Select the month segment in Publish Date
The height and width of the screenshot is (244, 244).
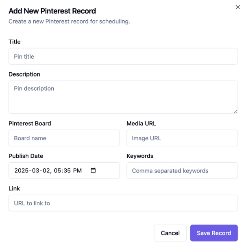click(35, 171)
